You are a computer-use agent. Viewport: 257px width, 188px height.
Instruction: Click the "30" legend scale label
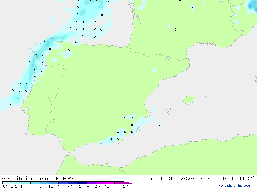pyautogui.click(x=88, y=186)
